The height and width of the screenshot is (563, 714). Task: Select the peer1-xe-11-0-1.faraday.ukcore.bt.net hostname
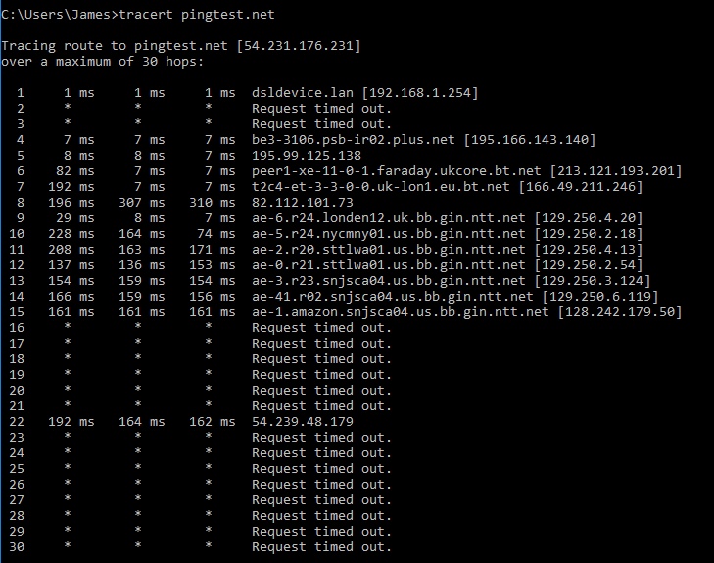(396, 171)
